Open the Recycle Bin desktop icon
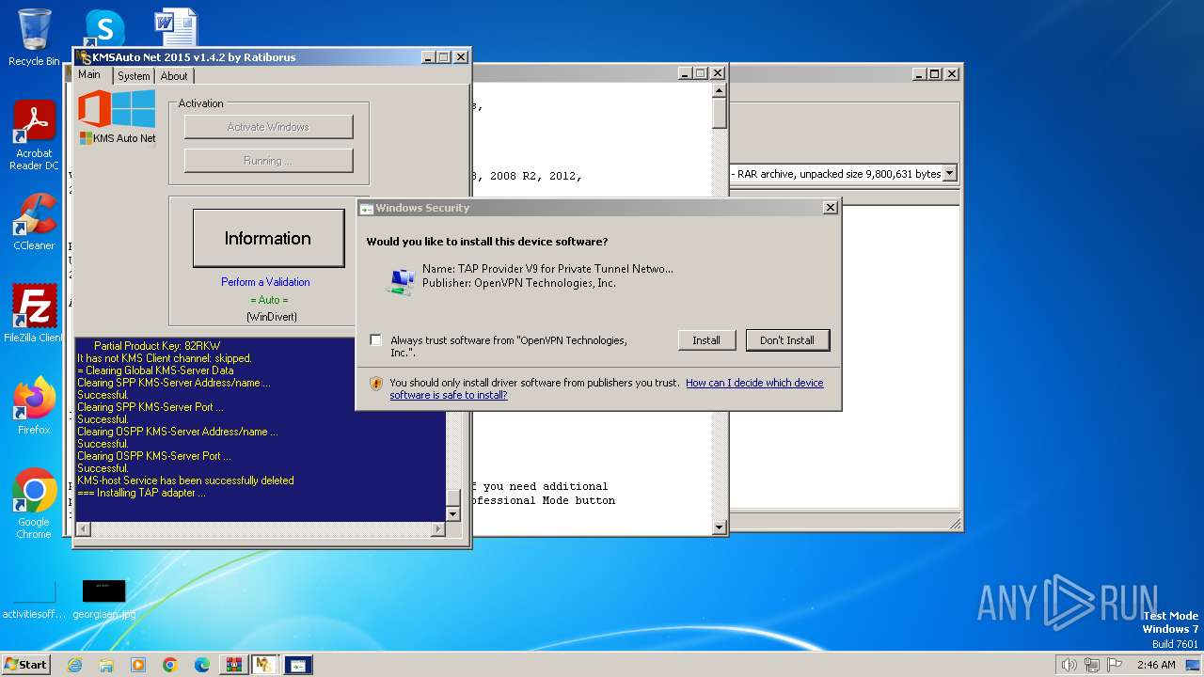The width and height of the screenshot is (1204, 677). (x=34, y=38)
